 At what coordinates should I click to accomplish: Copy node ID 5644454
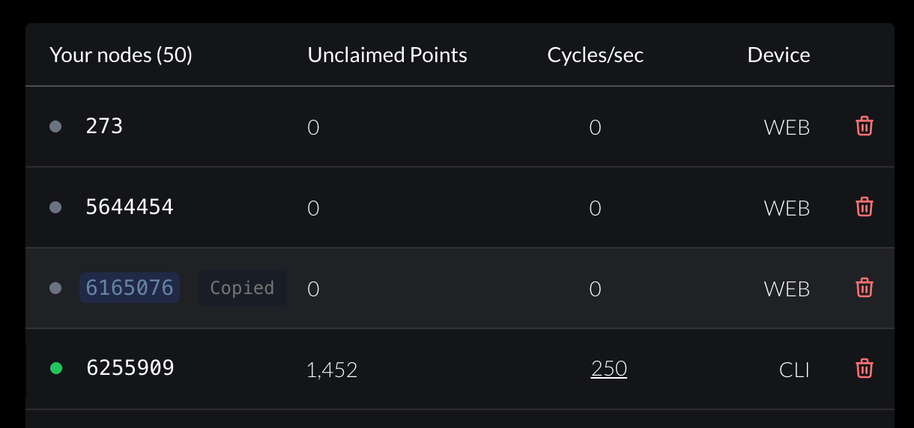[130, 207]
